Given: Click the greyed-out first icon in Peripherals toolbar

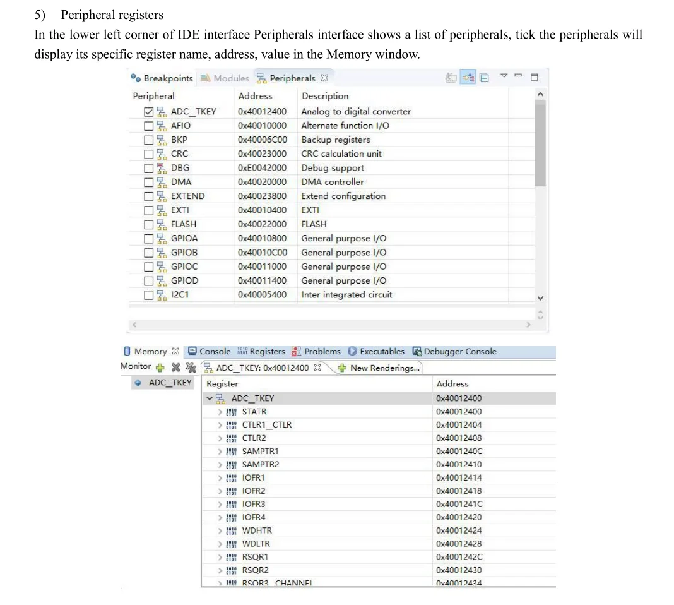Looking at the screenshot, I should (x=451, y=78).
